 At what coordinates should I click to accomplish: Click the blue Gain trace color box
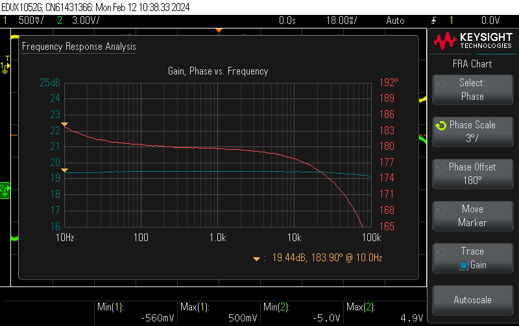463,266
